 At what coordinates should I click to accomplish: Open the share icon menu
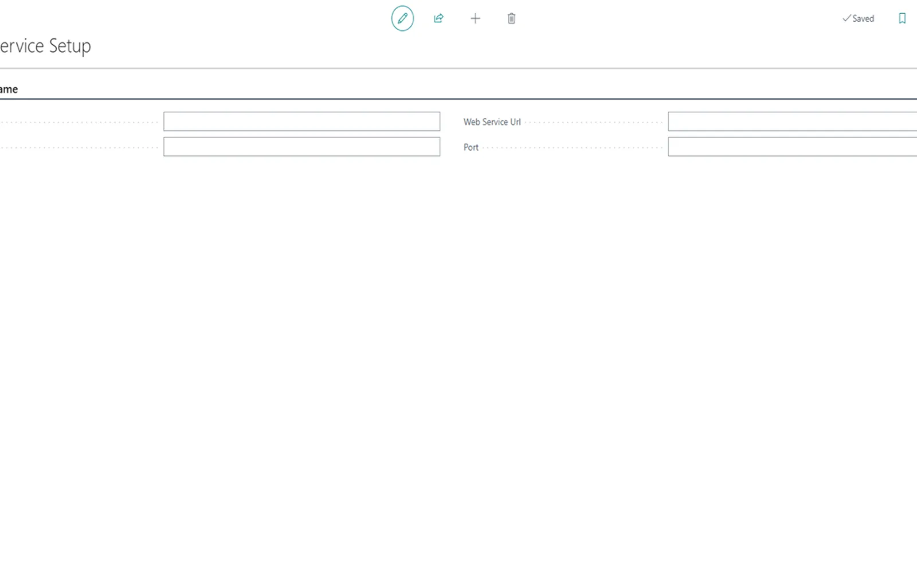coord(438,18)
